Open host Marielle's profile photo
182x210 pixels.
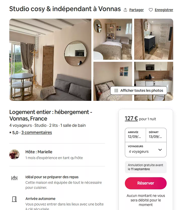tap(14, 155)
